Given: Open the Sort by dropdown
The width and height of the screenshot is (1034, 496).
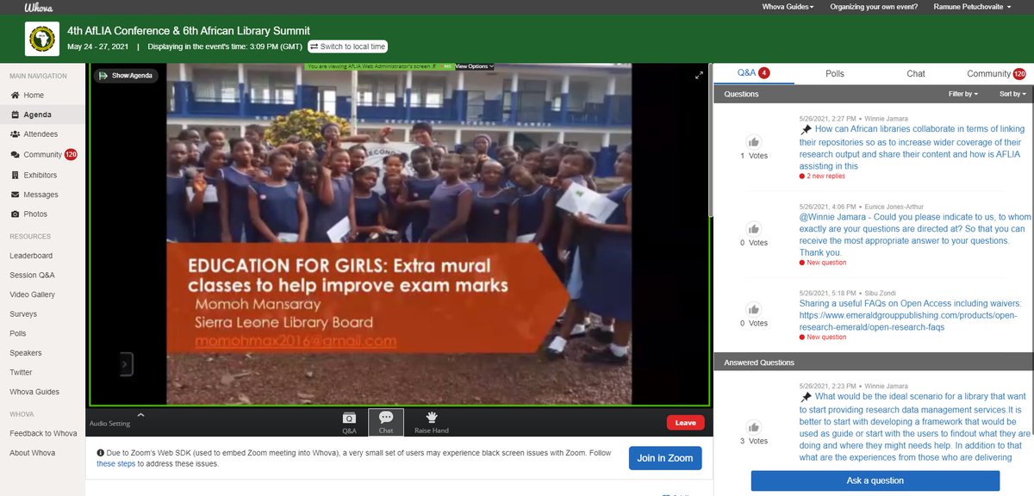Looking at the screenshot, I should (1012, 94).
